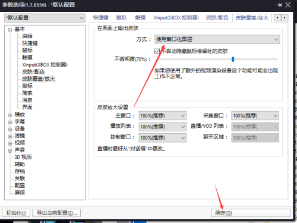Expand the 声音 tree node
The width and height of the screenshot is (297, 223).
10,150
